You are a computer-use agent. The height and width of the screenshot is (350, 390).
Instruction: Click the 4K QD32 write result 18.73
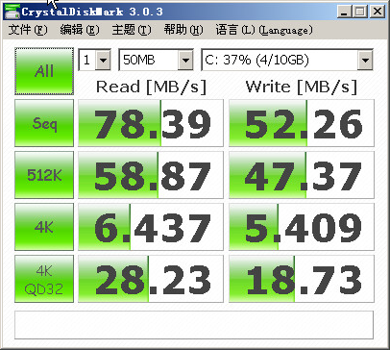click(302, 279)
